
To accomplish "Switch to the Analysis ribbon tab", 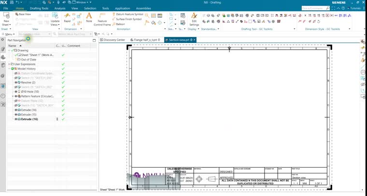I will tap(60, 8).
